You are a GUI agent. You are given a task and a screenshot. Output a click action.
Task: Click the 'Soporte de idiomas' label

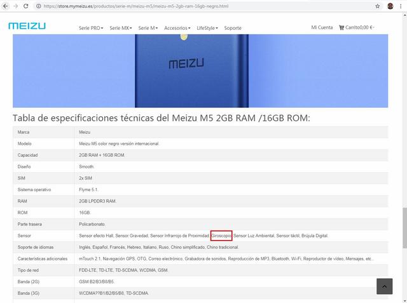click(36, 247)
